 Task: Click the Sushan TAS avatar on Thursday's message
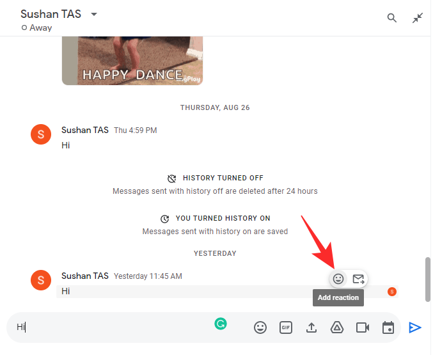click(x=41, y=134)
